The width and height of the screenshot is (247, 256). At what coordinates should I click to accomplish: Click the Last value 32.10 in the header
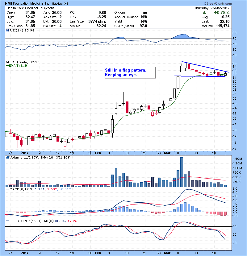pyautogui.click(x=225, y=21)
